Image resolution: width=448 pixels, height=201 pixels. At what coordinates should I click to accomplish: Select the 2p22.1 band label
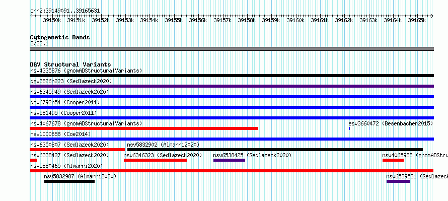coord(39,43)
